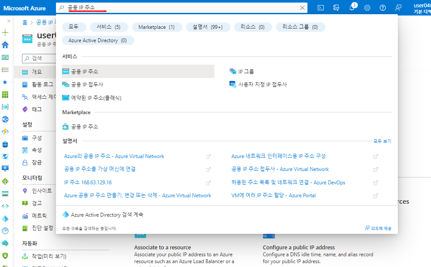Screen dimensions: 431x267
Task: Open IP 그룹 service result
Action: [242, 71]
